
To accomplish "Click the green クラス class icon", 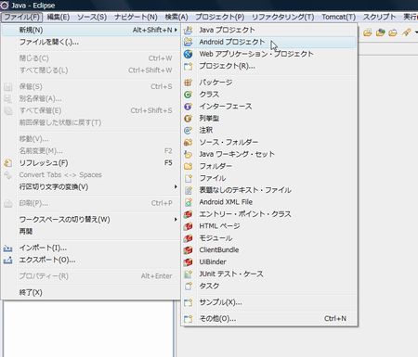I will click(x=188, y=95).
